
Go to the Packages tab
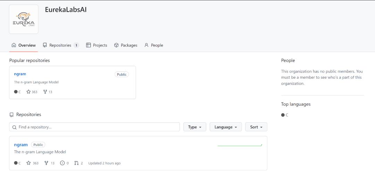(126, 45)
